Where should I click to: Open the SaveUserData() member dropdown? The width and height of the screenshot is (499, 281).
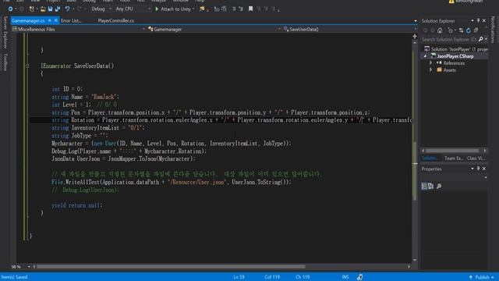[x=350, y=29]
